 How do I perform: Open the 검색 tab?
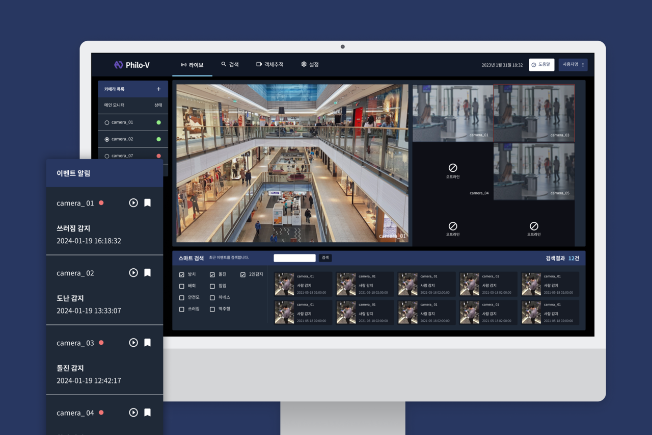click(x=230, y=65)
